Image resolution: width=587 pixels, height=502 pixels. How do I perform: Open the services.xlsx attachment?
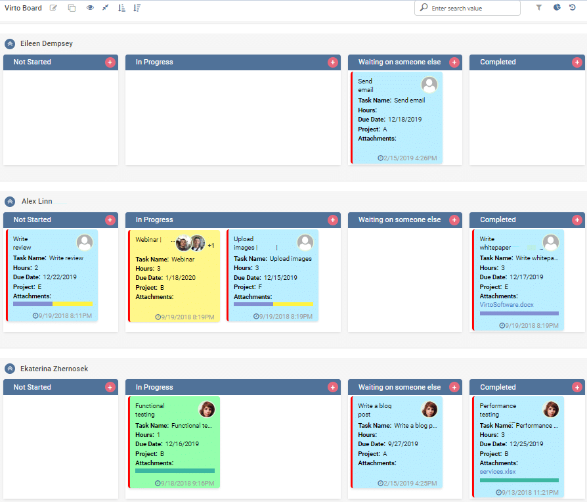498,472
